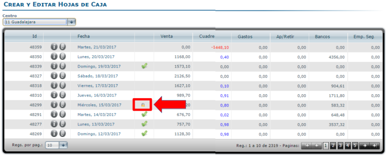Click the lock icon on Miércoles 15/03/2017
Image resolution: width=388 pixels, height=157 pixels.
143,105
